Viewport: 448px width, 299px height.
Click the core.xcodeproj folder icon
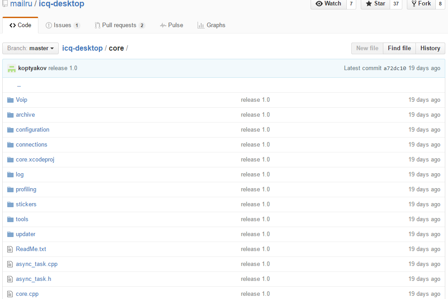coord(10,160)
